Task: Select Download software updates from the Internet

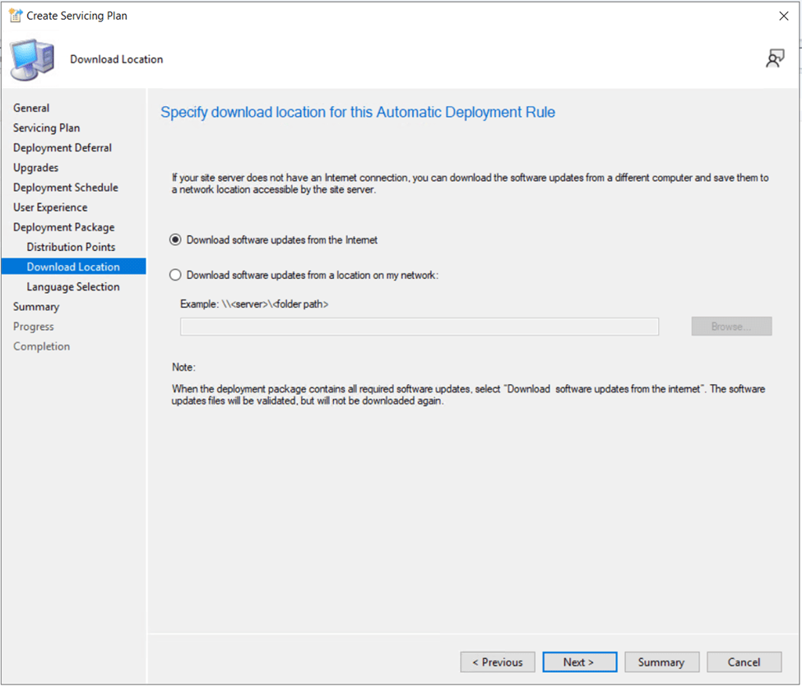Action: [x=175, y=240]
